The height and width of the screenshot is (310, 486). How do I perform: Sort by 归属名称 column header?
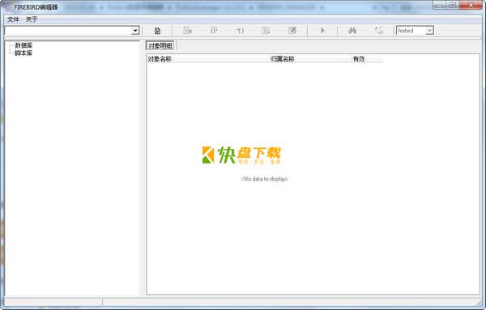pyautogui.click(x=310, y=59)
